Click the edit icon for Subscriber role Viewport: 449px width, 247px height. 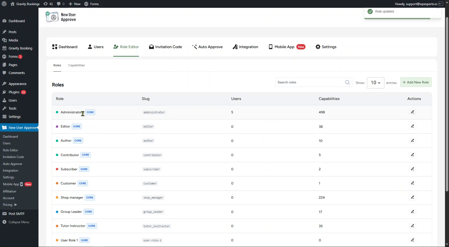click(412, 169)
